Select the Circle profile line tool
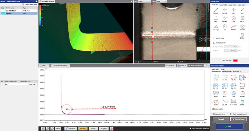This screenshot has height=131, width=249. point(233,19)
